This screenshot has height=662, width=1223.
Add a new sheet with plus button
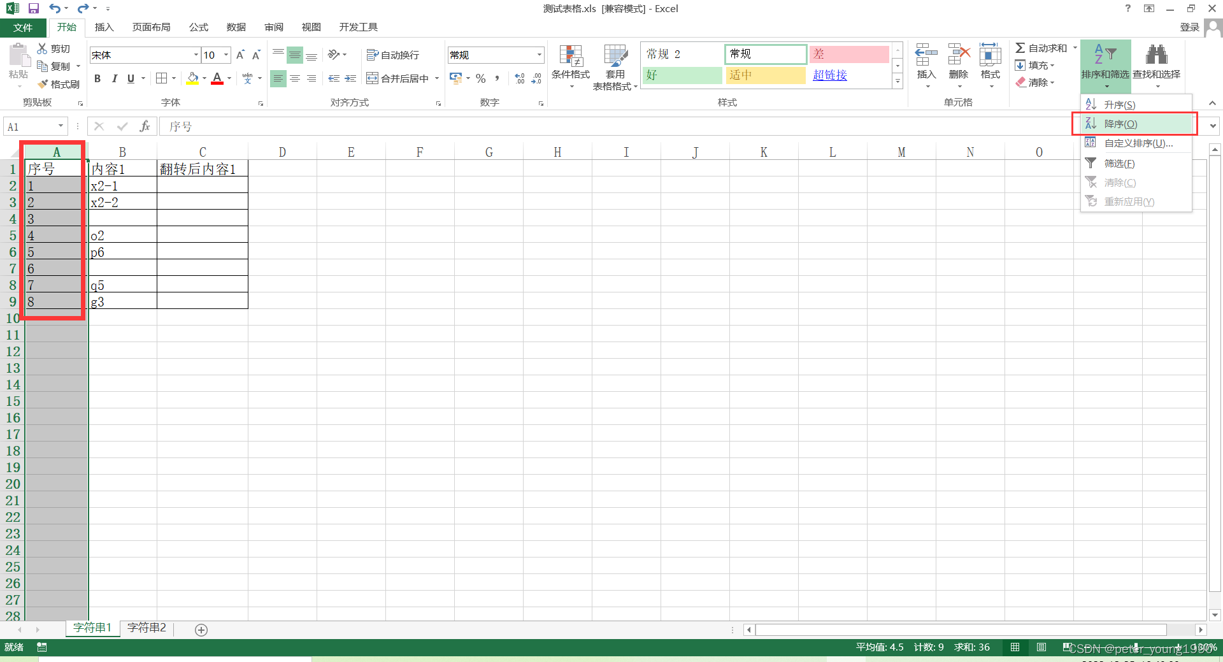click(x=201, y=630)
